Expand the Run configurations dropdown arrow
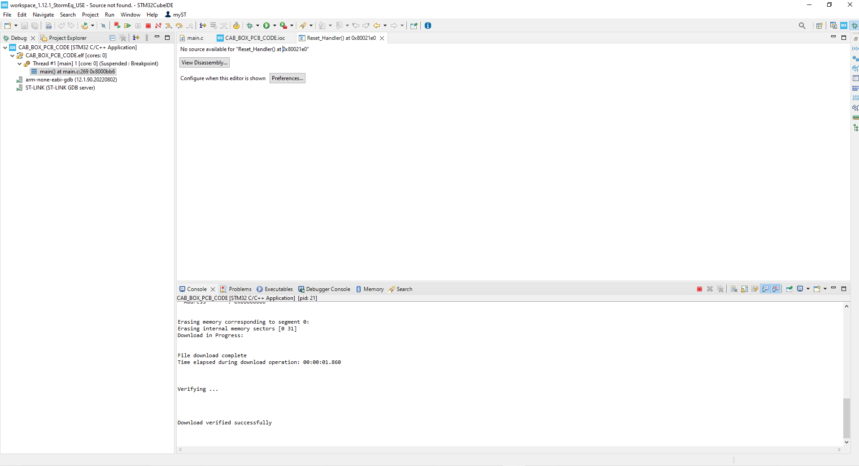This screenshot has width=859, height=466. point(274,26)
